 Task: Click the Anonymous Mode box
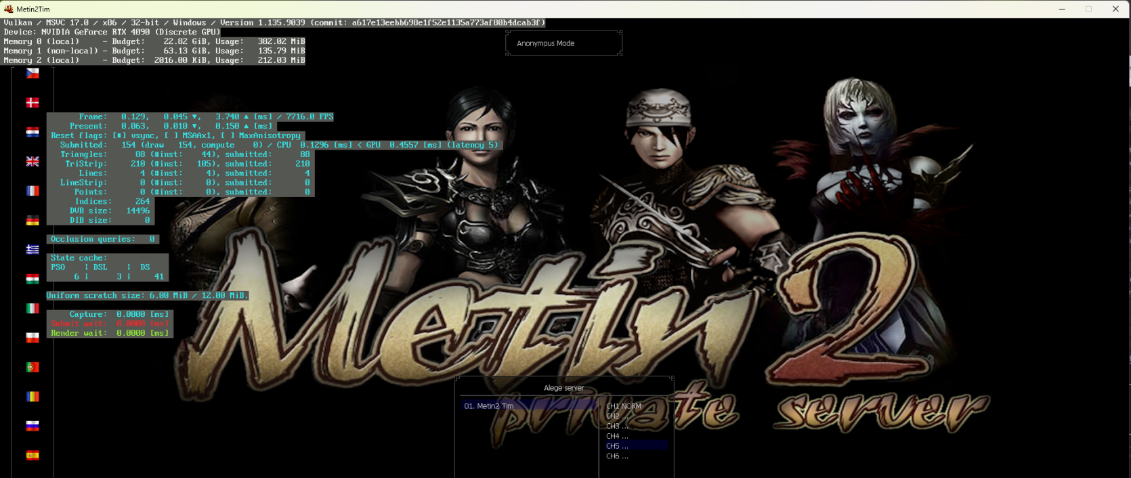563,43
